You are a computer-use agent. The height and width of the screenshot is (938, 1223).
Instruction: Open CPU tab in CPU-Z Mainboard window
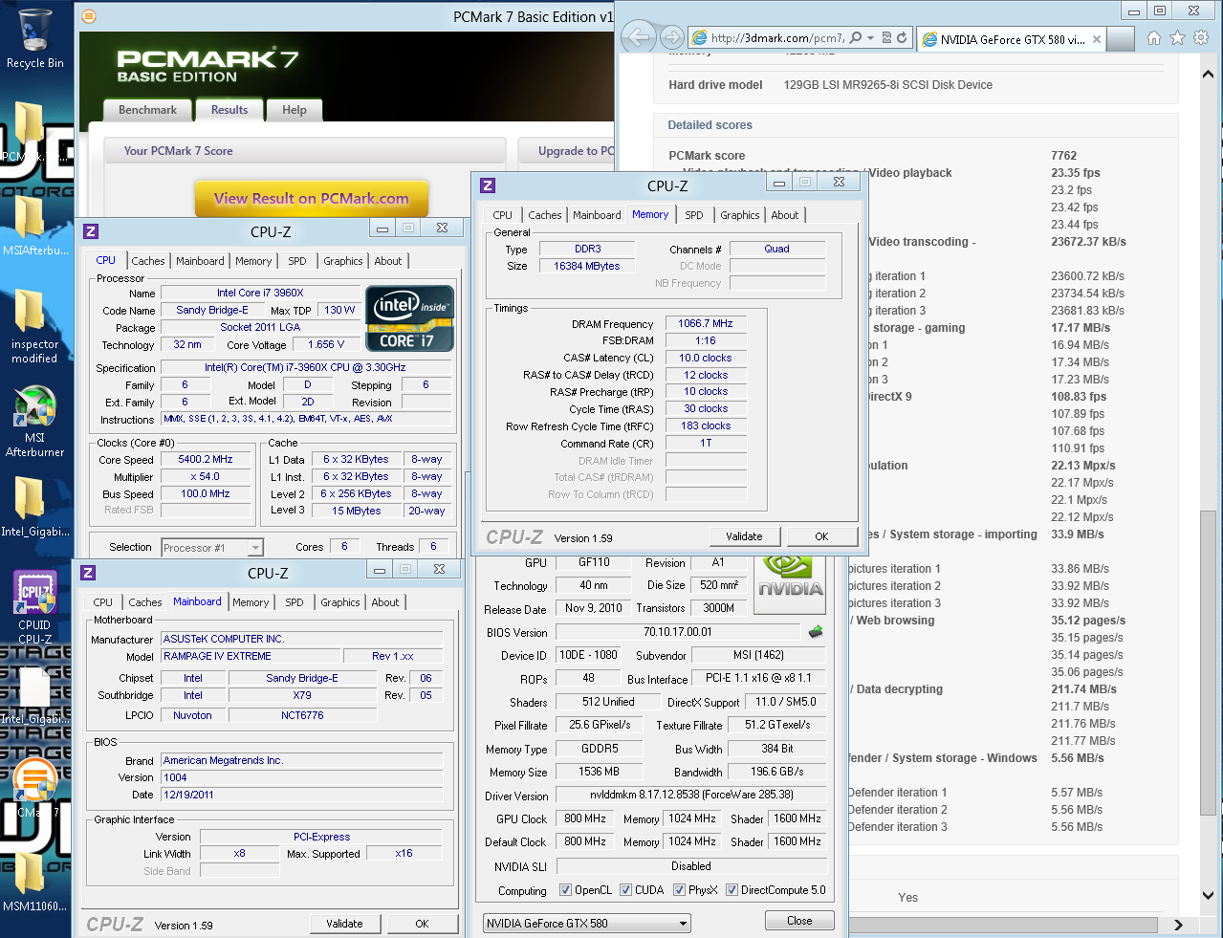pyautogui.click(x=103, y=602)
